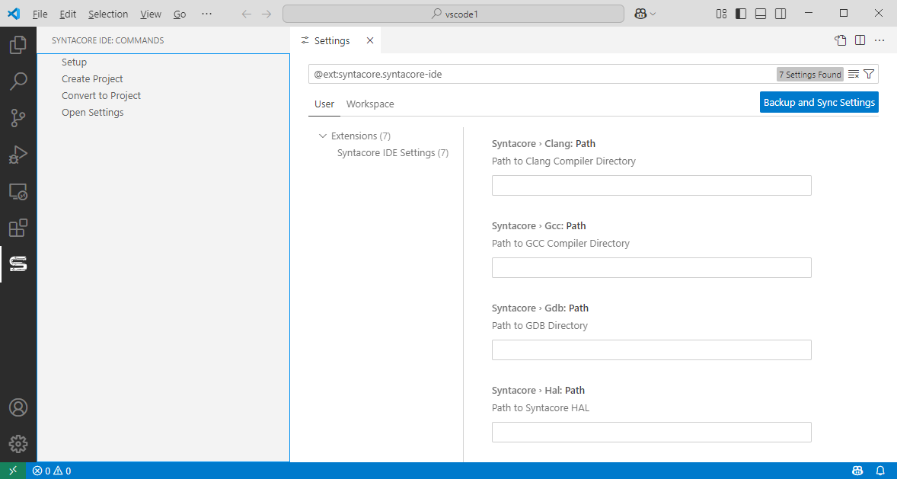Close the Settings tab
The width and height of the screenshot is (897, 479).
click(369, 40)
